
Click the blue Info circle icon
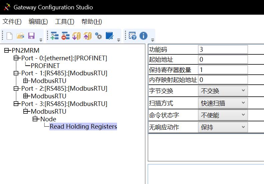point(143,36)
